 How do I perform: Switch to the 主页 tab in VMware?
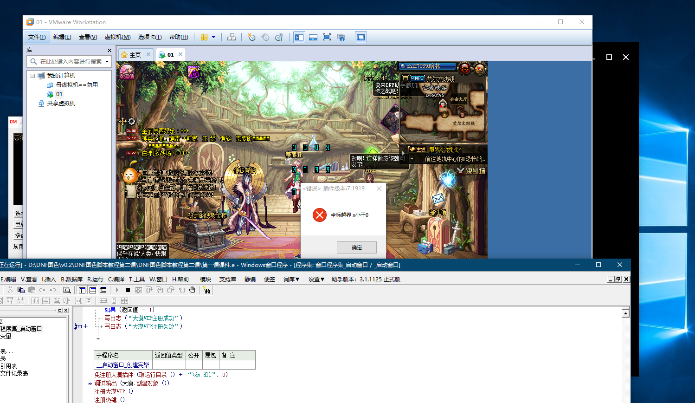click(135, 55)
